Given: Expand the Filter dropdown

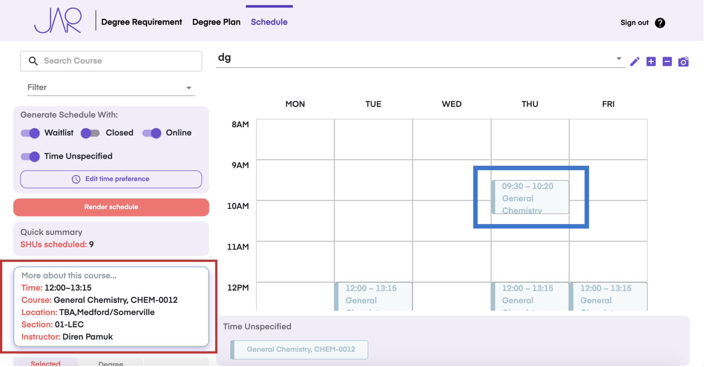Looking at the screenshot, I should [188, 88].
